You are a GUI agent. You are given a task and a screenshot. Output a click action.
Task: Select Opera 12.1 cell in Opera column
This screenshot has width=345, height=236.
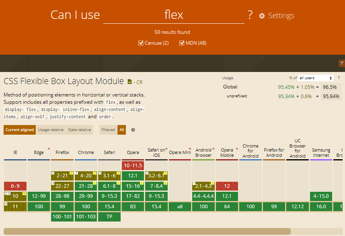(133, 176)
